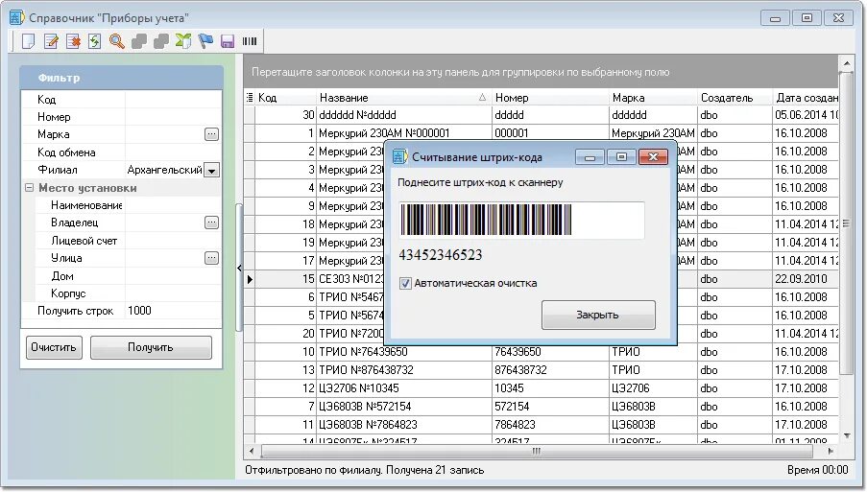867x492 pixels.
Task: Sort by the Дата создан column header
Action: point(806,98)
